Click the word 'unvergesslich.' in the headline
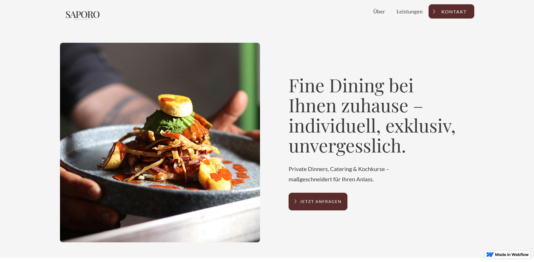Screen dimensions: 534x262 tap(347, 146)
